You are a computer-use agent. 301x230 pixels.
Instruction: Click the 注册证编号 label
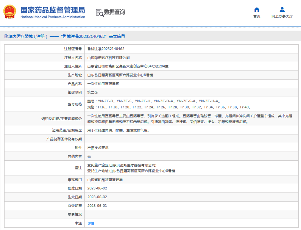73,49
